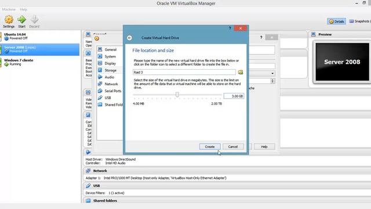Click the Ubuntu 14.04 Powered Off state icon
The width and height of the screenshot is (371, 209).
pos(6,38)
